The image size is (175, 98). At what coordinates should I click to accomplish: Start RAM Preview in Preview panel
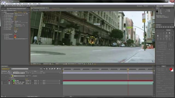[x=173, y=27]
